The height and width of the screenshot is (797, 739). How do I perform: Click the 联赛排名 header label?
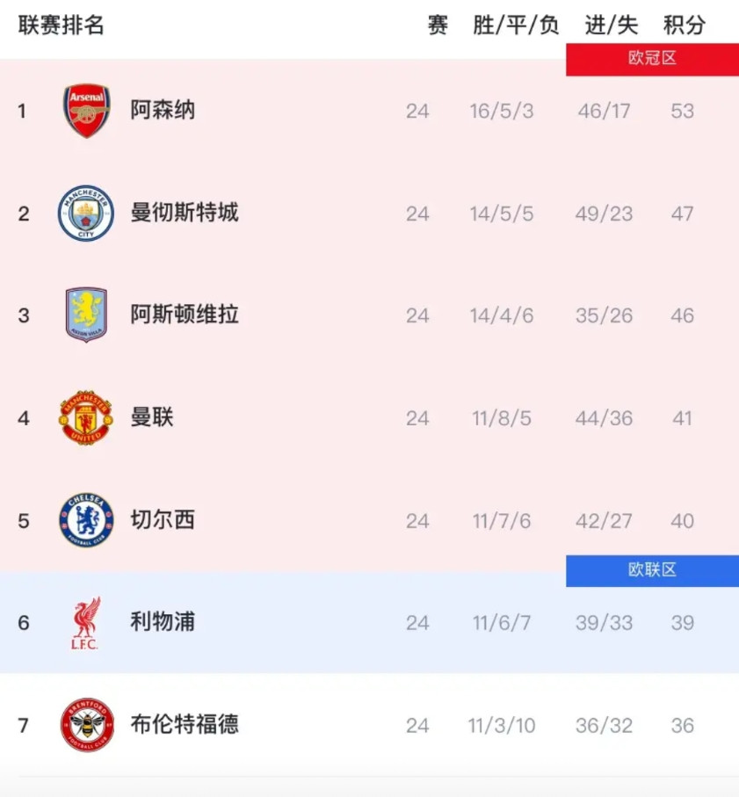60,25
